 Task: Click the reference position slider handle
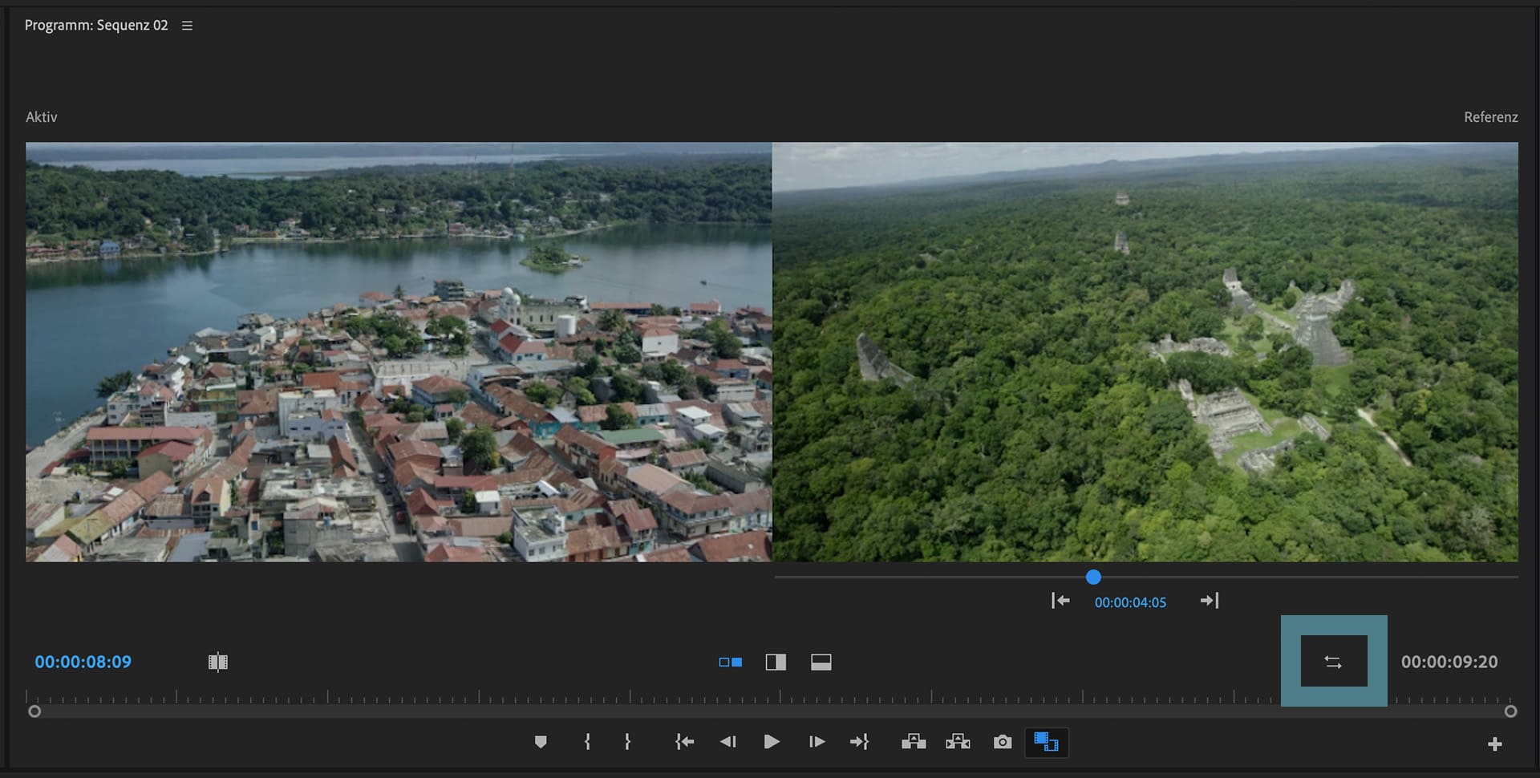(1093, 577)
